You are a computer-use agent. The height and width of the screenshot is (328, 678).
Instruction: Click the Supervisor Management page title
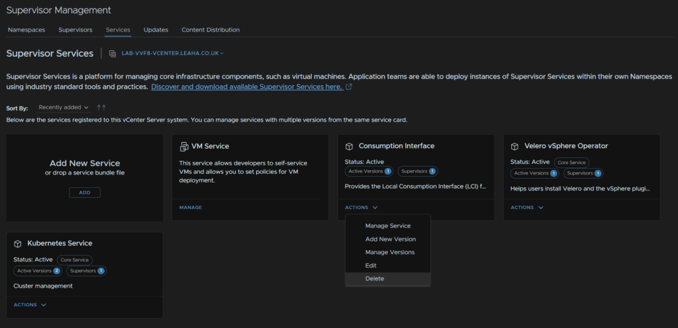click(59, 11)
